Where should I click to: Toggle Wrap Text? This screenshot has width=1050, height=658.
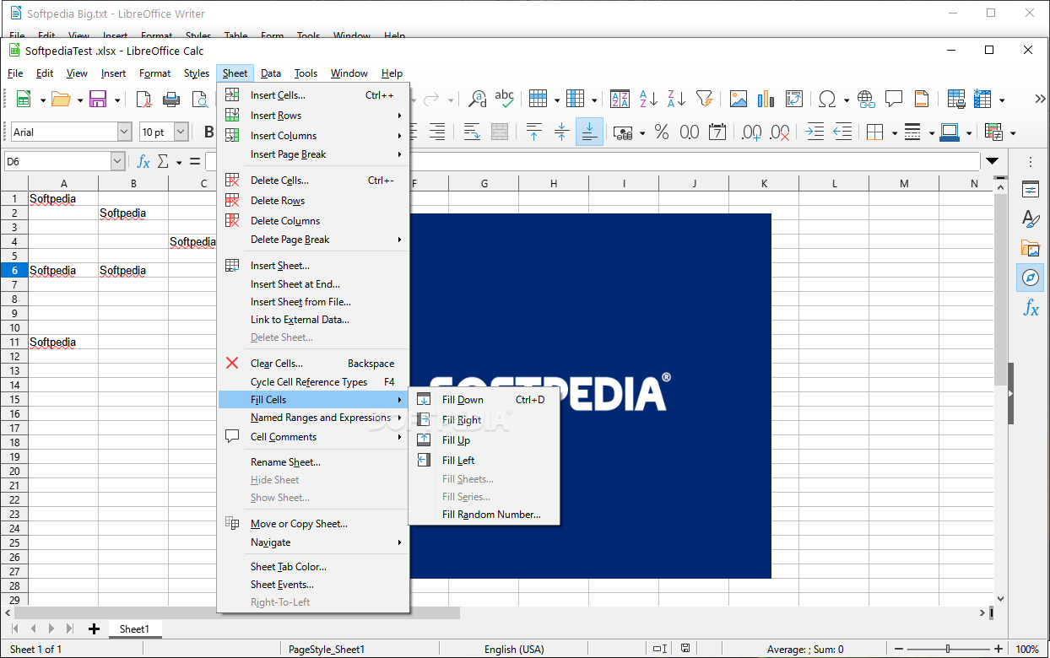[472, 132]
